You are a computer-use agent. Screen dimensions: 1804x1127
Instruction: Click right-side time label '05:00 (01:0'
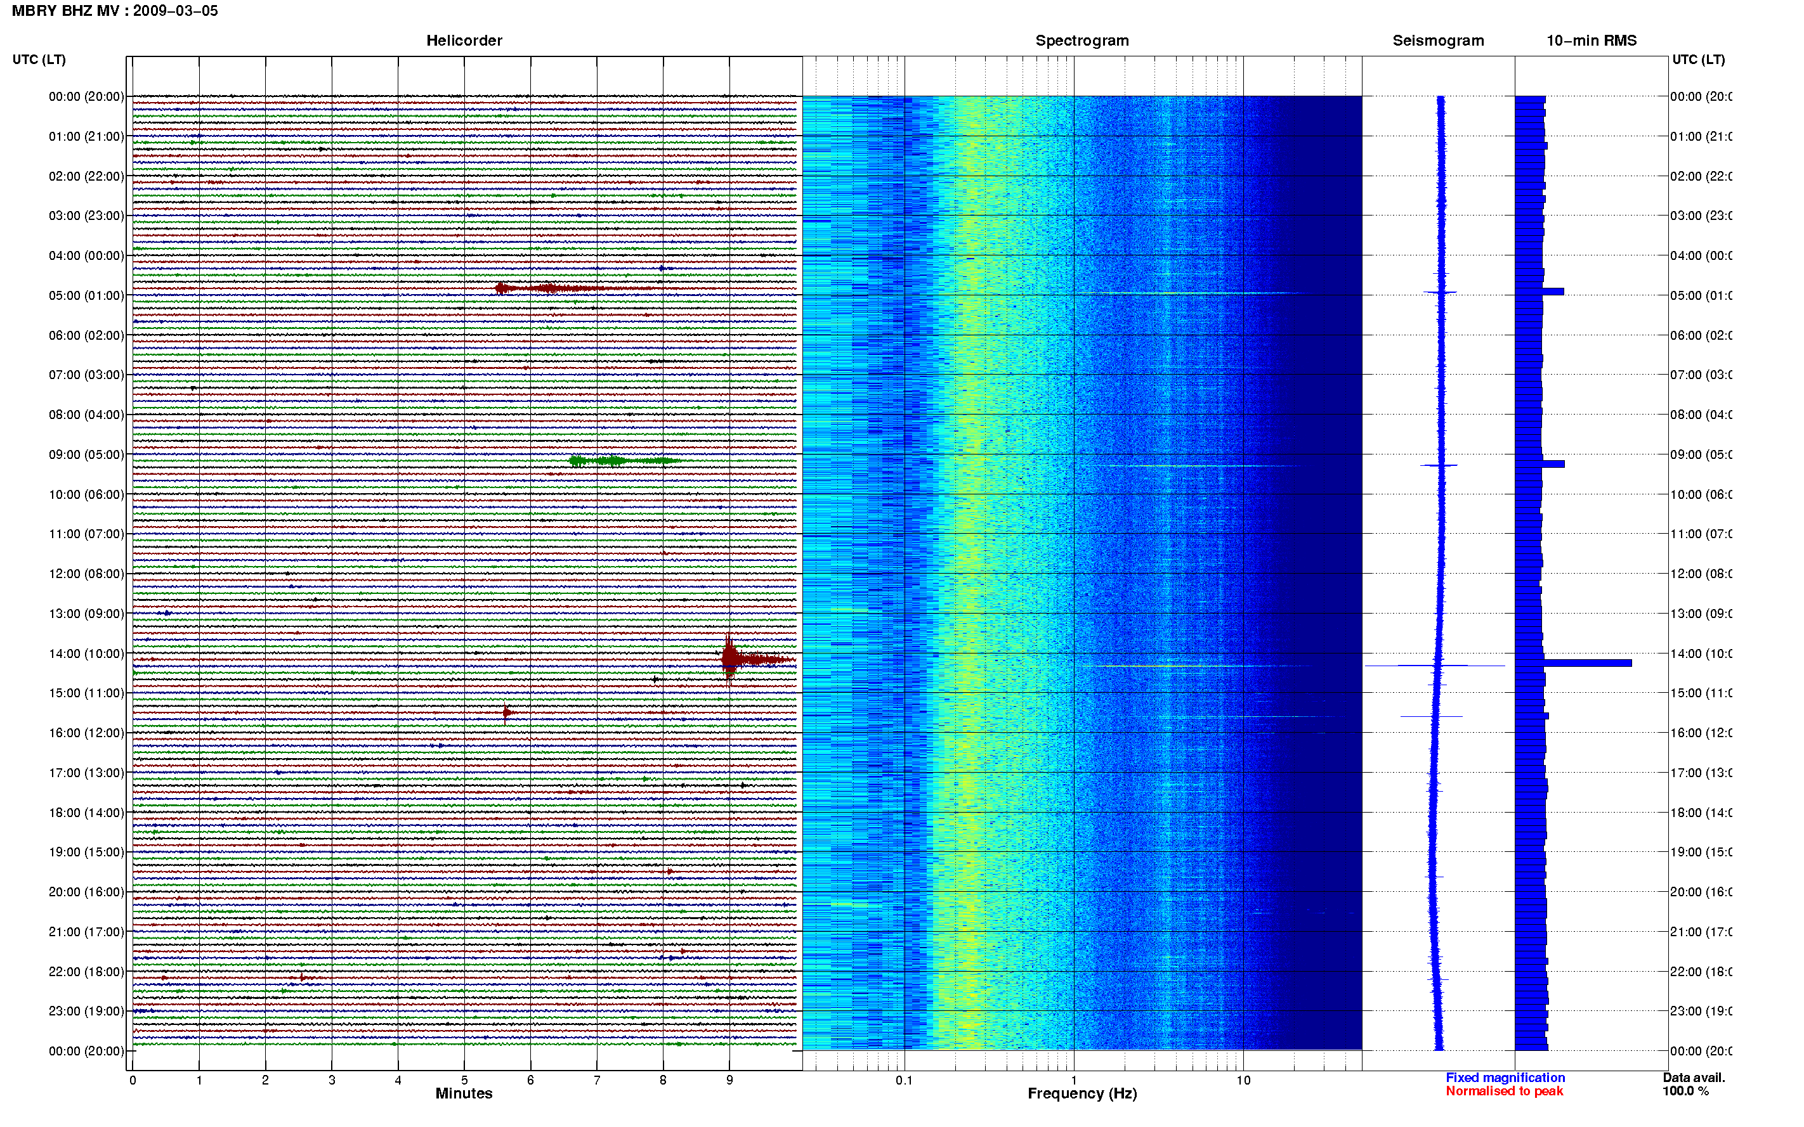click(x=1701, y=296)
